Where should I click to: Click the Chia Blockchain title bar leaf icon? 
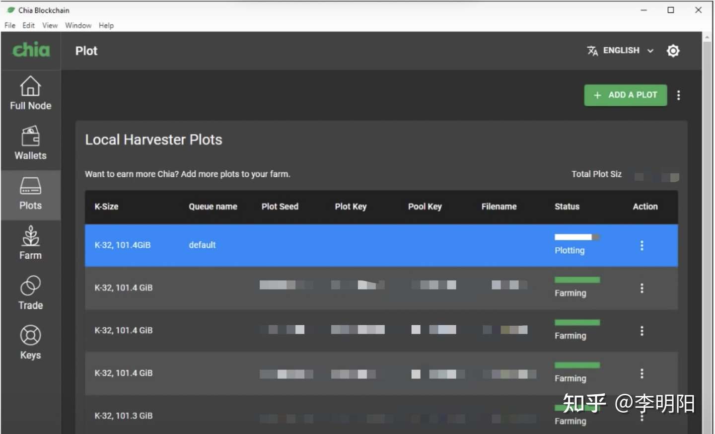[11, 10]
